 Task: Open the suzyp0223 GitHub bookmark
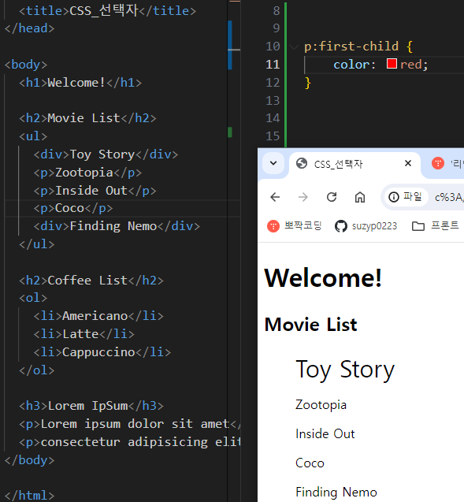[366, 226]
